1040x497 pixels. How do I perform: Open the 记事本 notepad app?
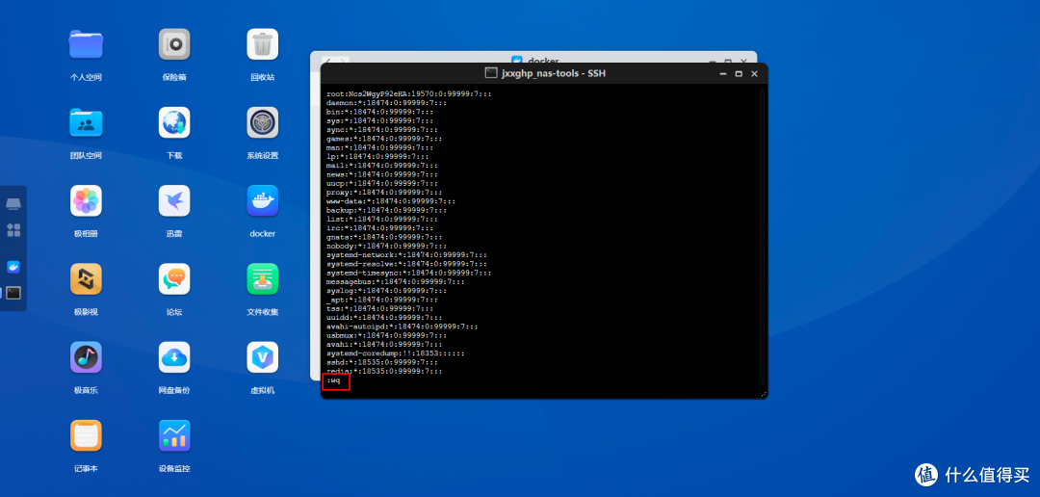click(x=86, y=435)
